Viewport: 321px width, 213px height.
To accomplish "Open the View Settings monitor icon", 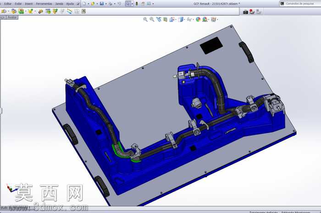I will pos(213,19).
